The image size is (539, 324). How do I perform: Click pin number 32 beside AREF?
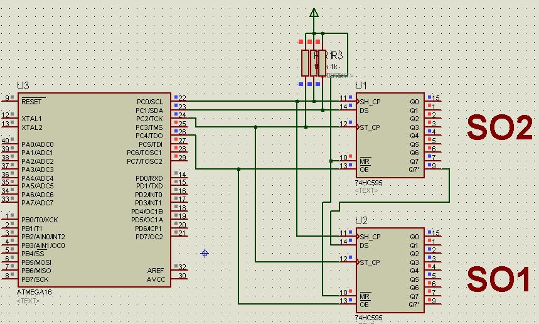(182, 267)
